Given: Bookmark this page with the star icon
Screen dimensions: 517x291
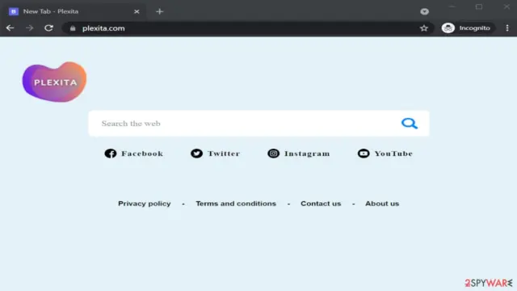Looking at the screenshot, I should (424, 28).
